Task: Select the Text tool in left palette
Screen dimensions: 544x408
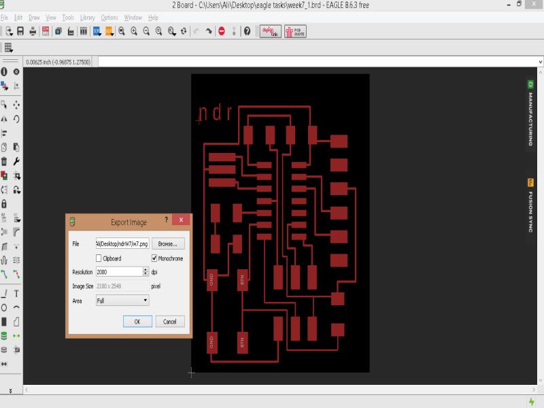Action: coord(16,294)
